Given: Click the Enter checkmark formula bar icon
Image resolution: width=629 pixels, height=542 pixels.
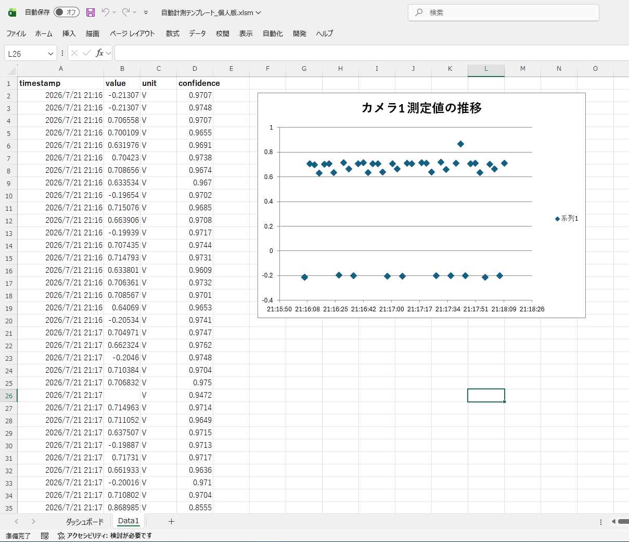Looking at the screenshot, I should [x=87, y=53].
